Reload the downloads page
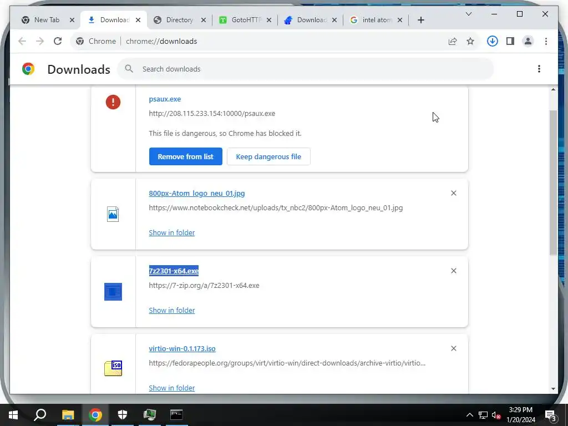 point(58,41)
